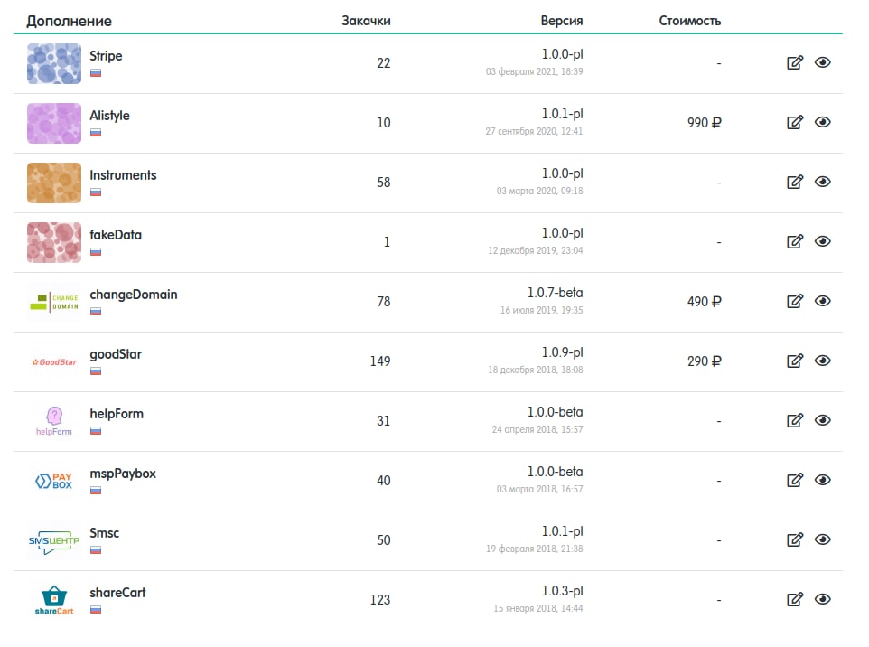Viewport: 869px width, 647px height.
Task: Toggle visibility of Alistyle
Action: 822,121
